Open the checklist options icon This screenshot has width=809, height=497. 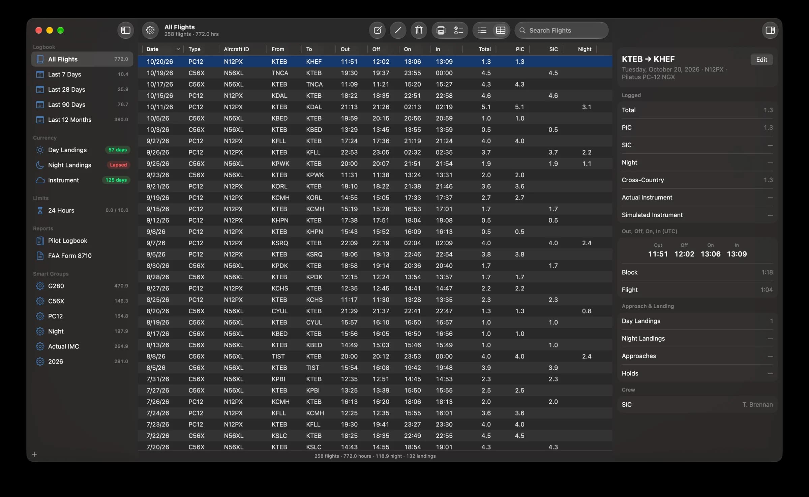click(x=458, y=30)
